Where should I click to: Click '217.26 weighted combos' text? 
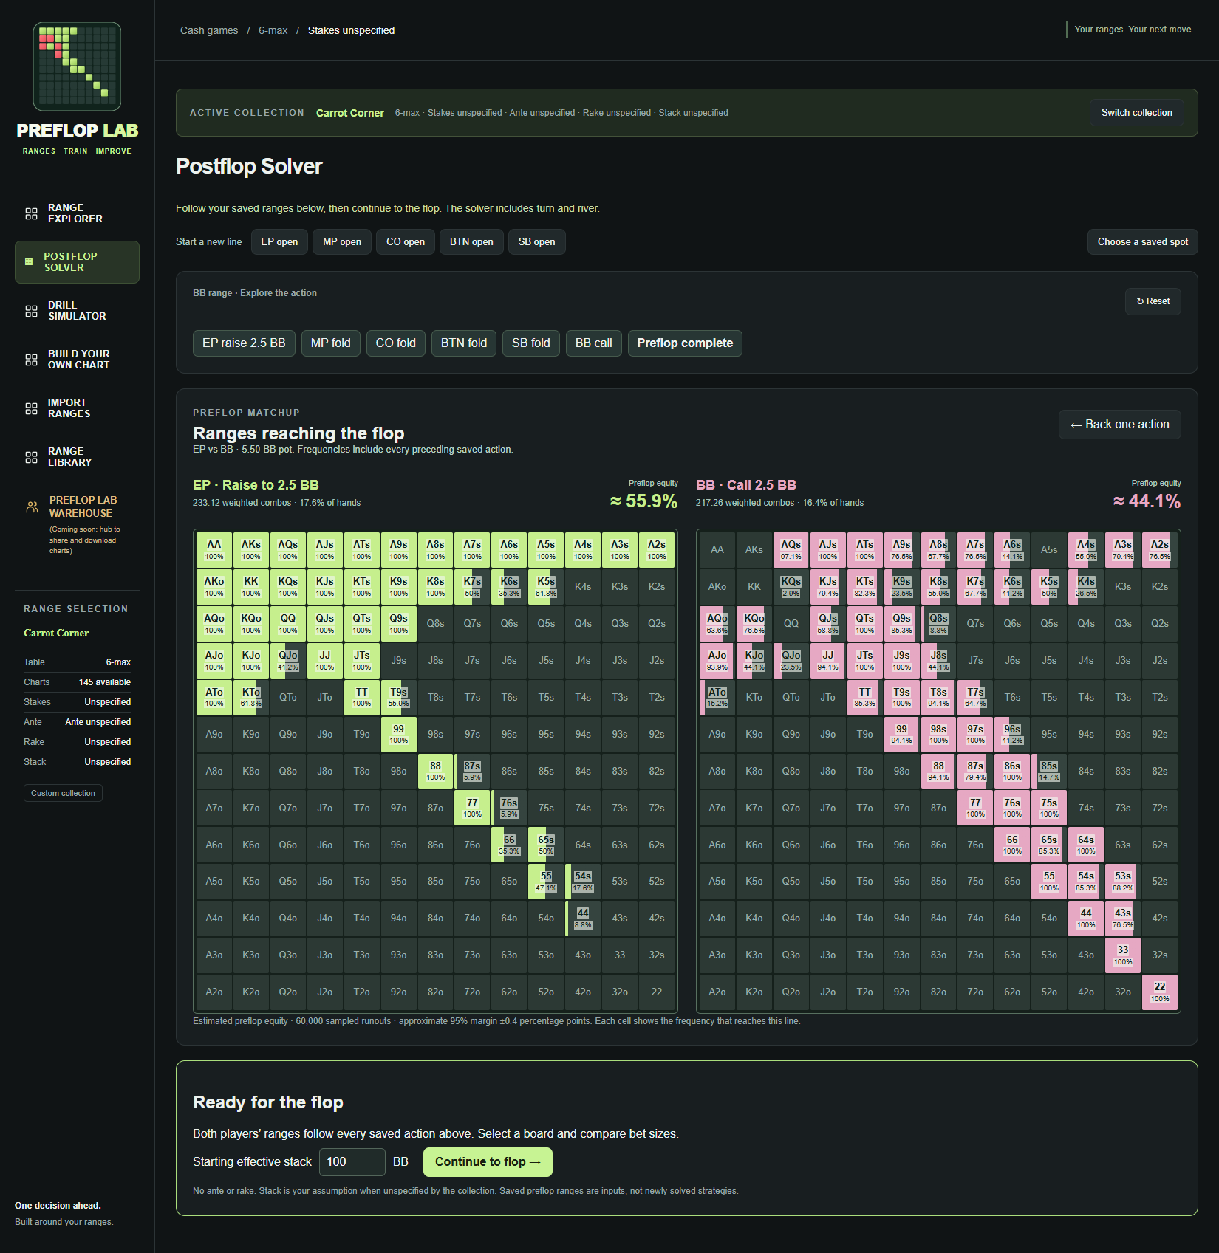(x=745, y=503)
